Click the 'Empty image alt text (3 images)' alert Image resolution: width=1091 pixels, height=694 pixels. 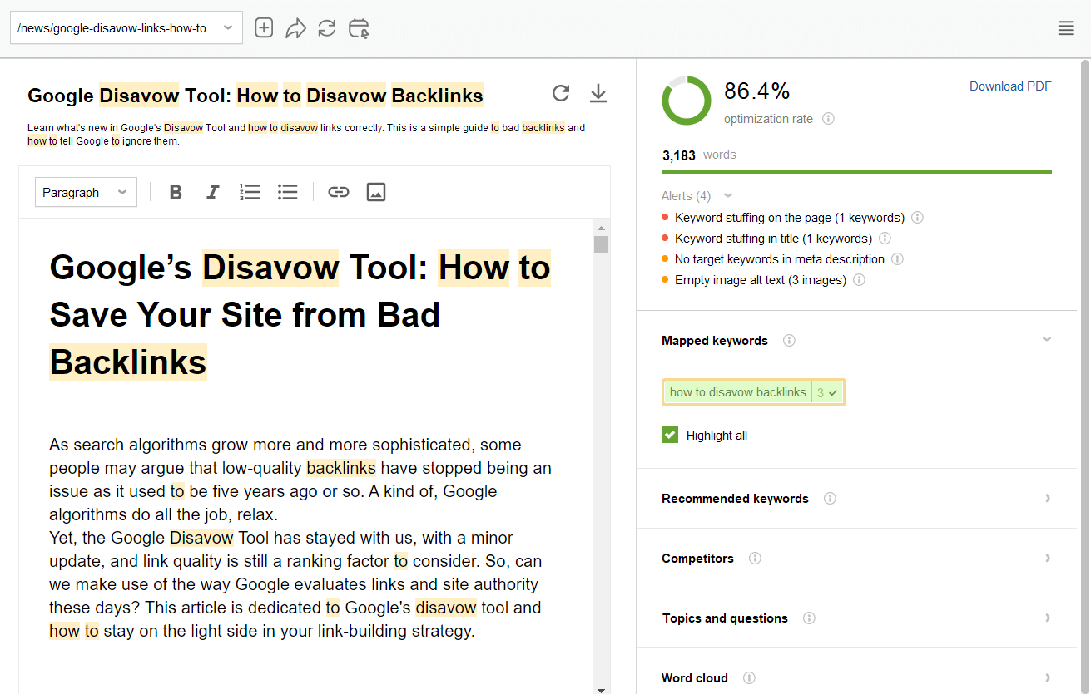pyautogui.click(x=761, y=280)
